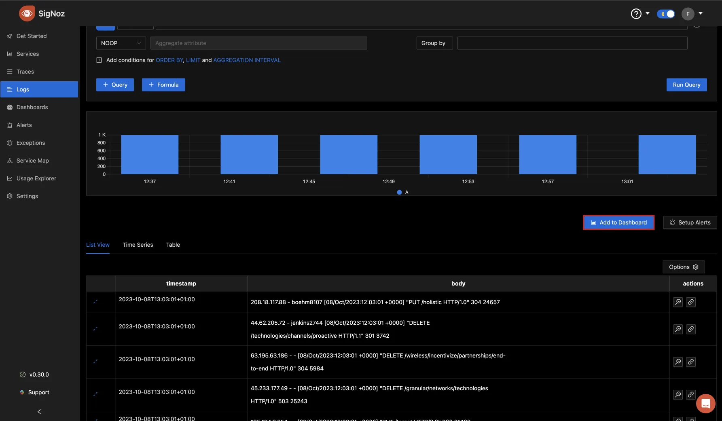The width and height of the screenshot is (722, 421).
Task: Add a new Formula
Action: 163,85
